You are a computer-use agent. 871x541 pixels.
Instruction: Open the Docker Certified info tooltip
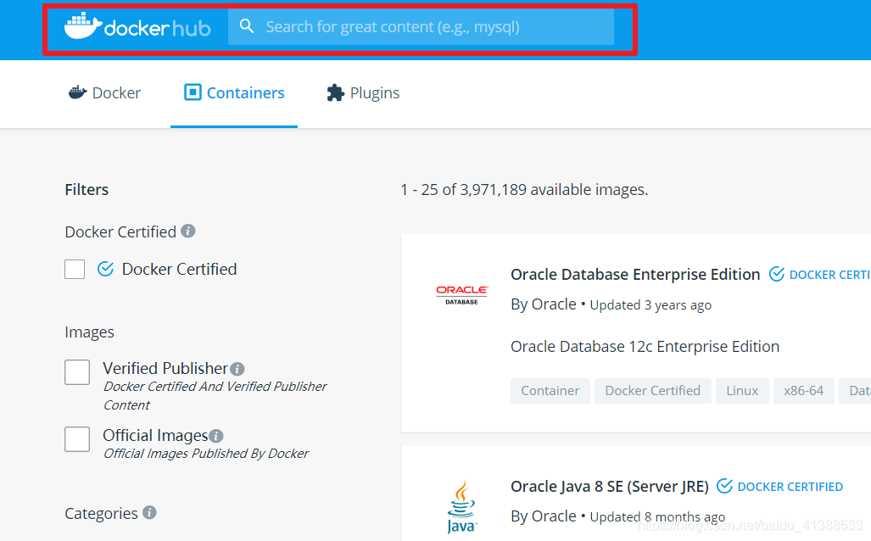coord(188,231)
